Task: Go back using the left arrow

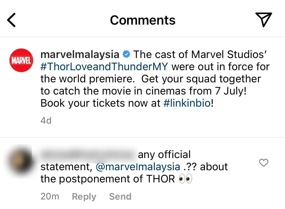Action: pyautogui.click(x=11, y=20)
